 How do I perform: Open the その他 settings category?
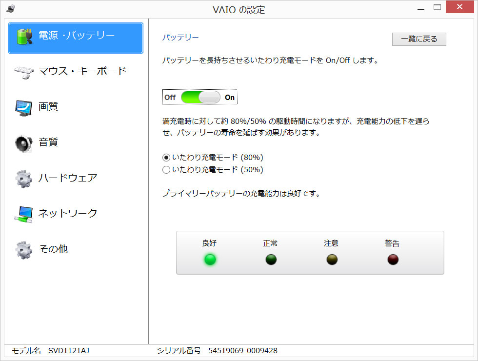(76, 250)
